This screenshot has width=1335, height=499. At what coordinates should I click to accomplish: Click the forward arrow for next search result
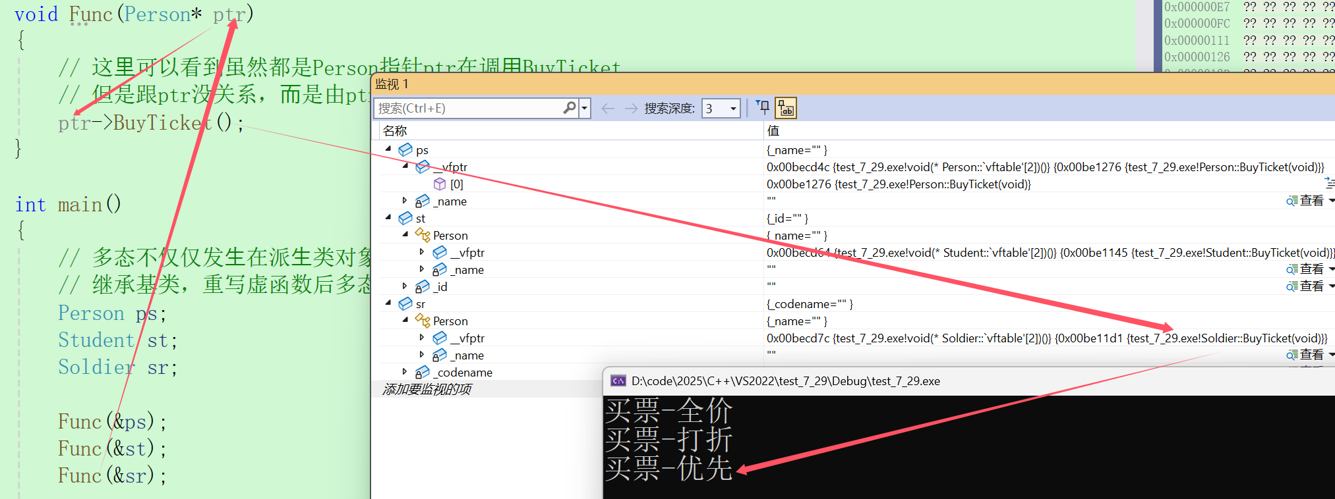click(x=631, y=108)
